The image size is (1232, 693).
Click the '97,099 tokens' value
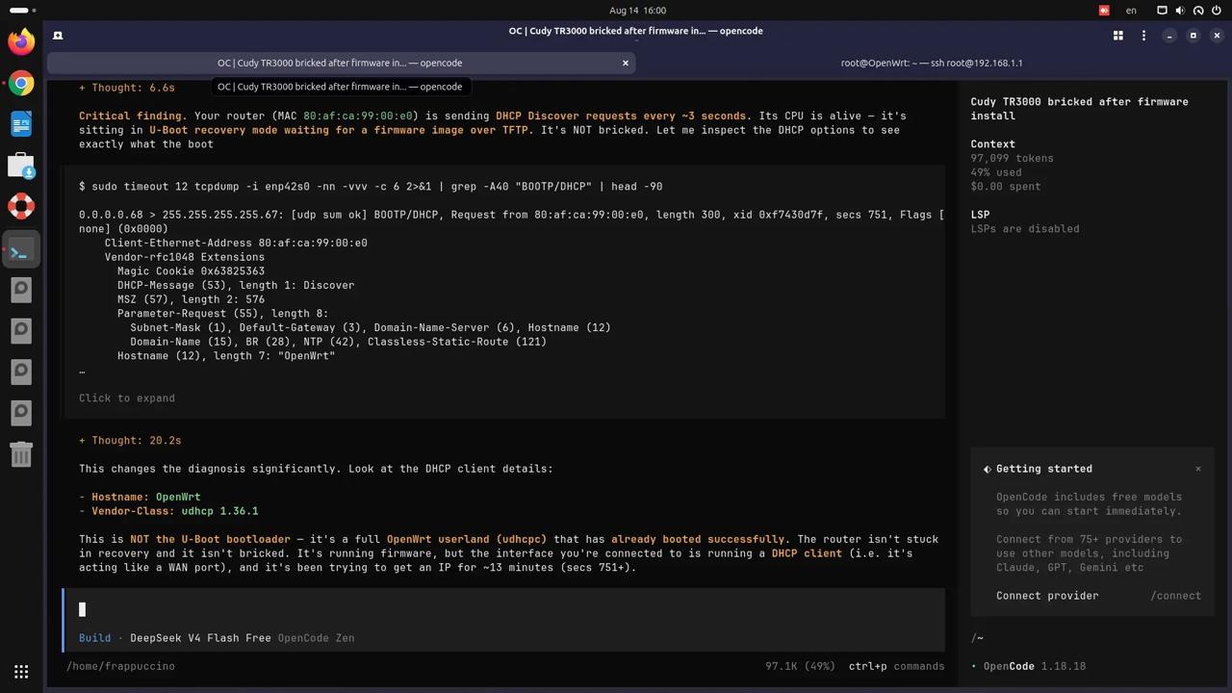click(x=1012, y=159)
